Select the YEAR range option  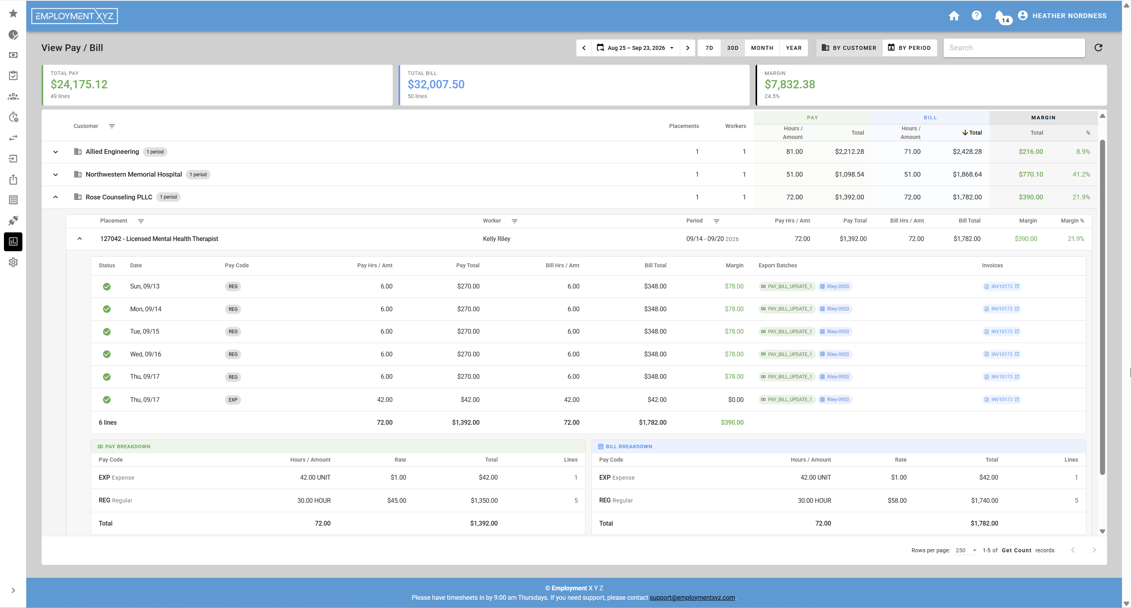pos(794,48)
